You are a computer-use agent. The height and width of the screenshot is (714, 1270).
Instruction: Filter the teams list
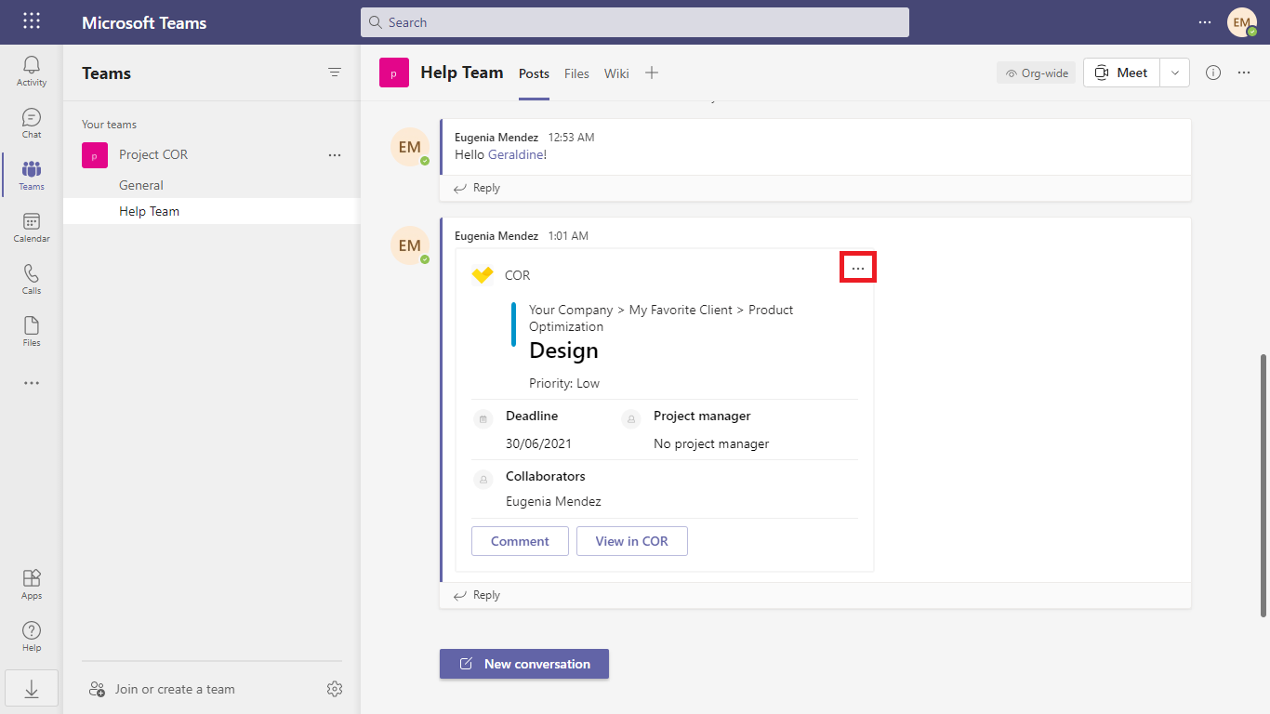point(335,73)
